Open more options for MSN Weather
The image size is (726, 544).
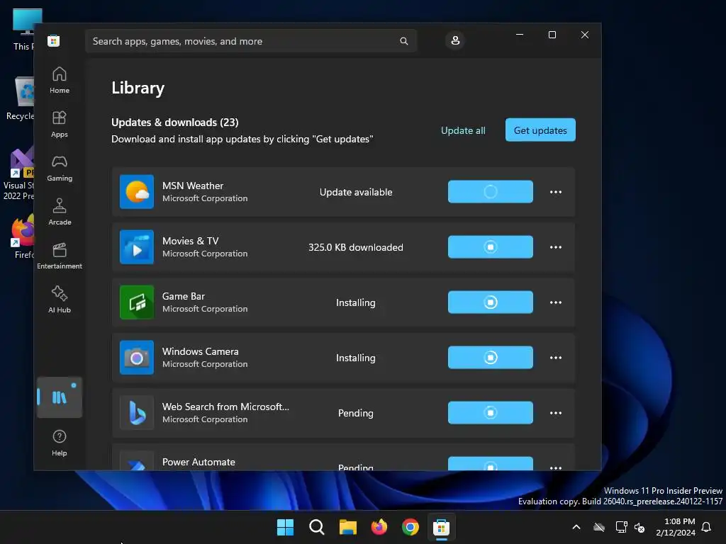click(556, 192)
